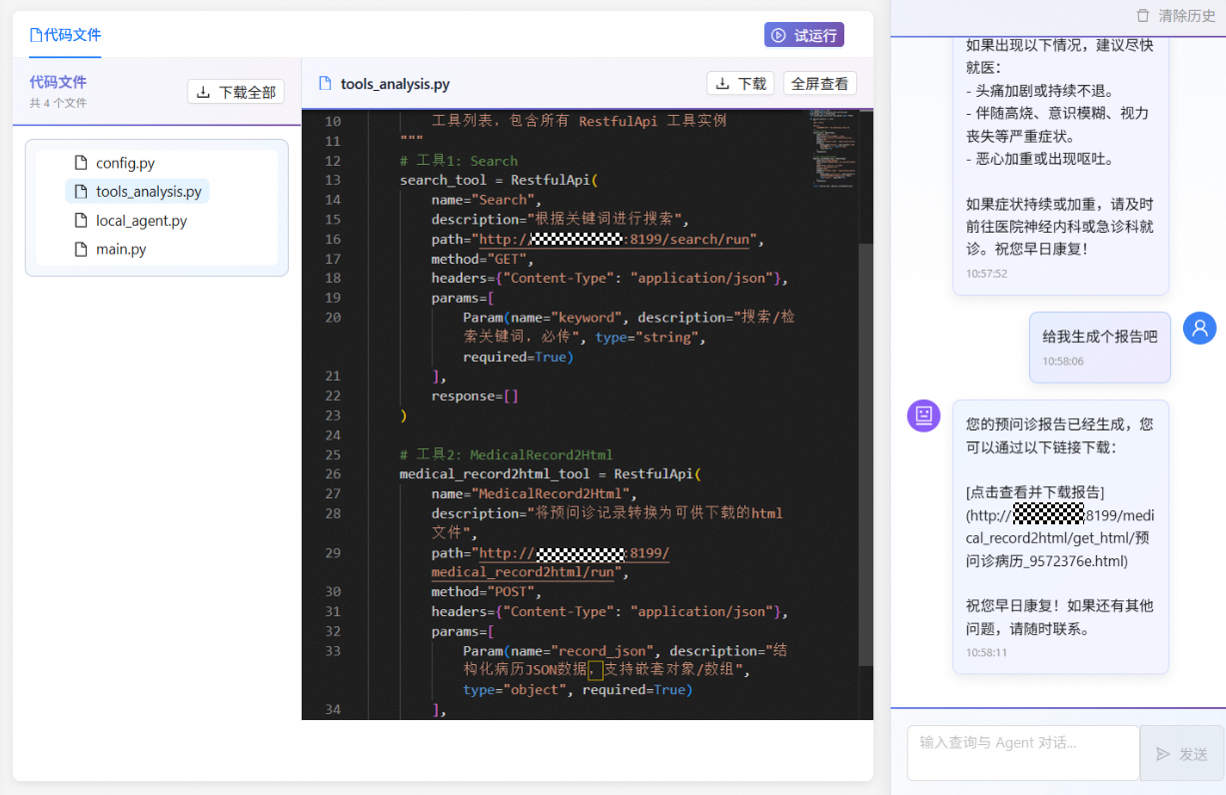Open 全屏查看 fullscreen view
This screenshot has height=795, width=1226.
819,84
